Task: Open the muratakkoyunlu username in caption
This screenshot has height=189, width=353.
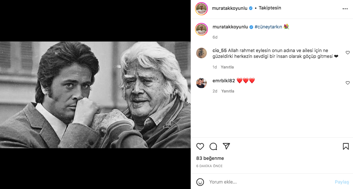Action: [230, 27]
